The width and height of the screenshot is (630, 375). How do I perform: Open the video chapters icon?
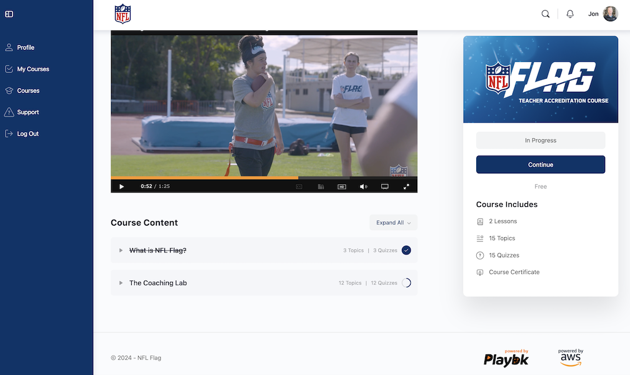[x=321, y=186]
